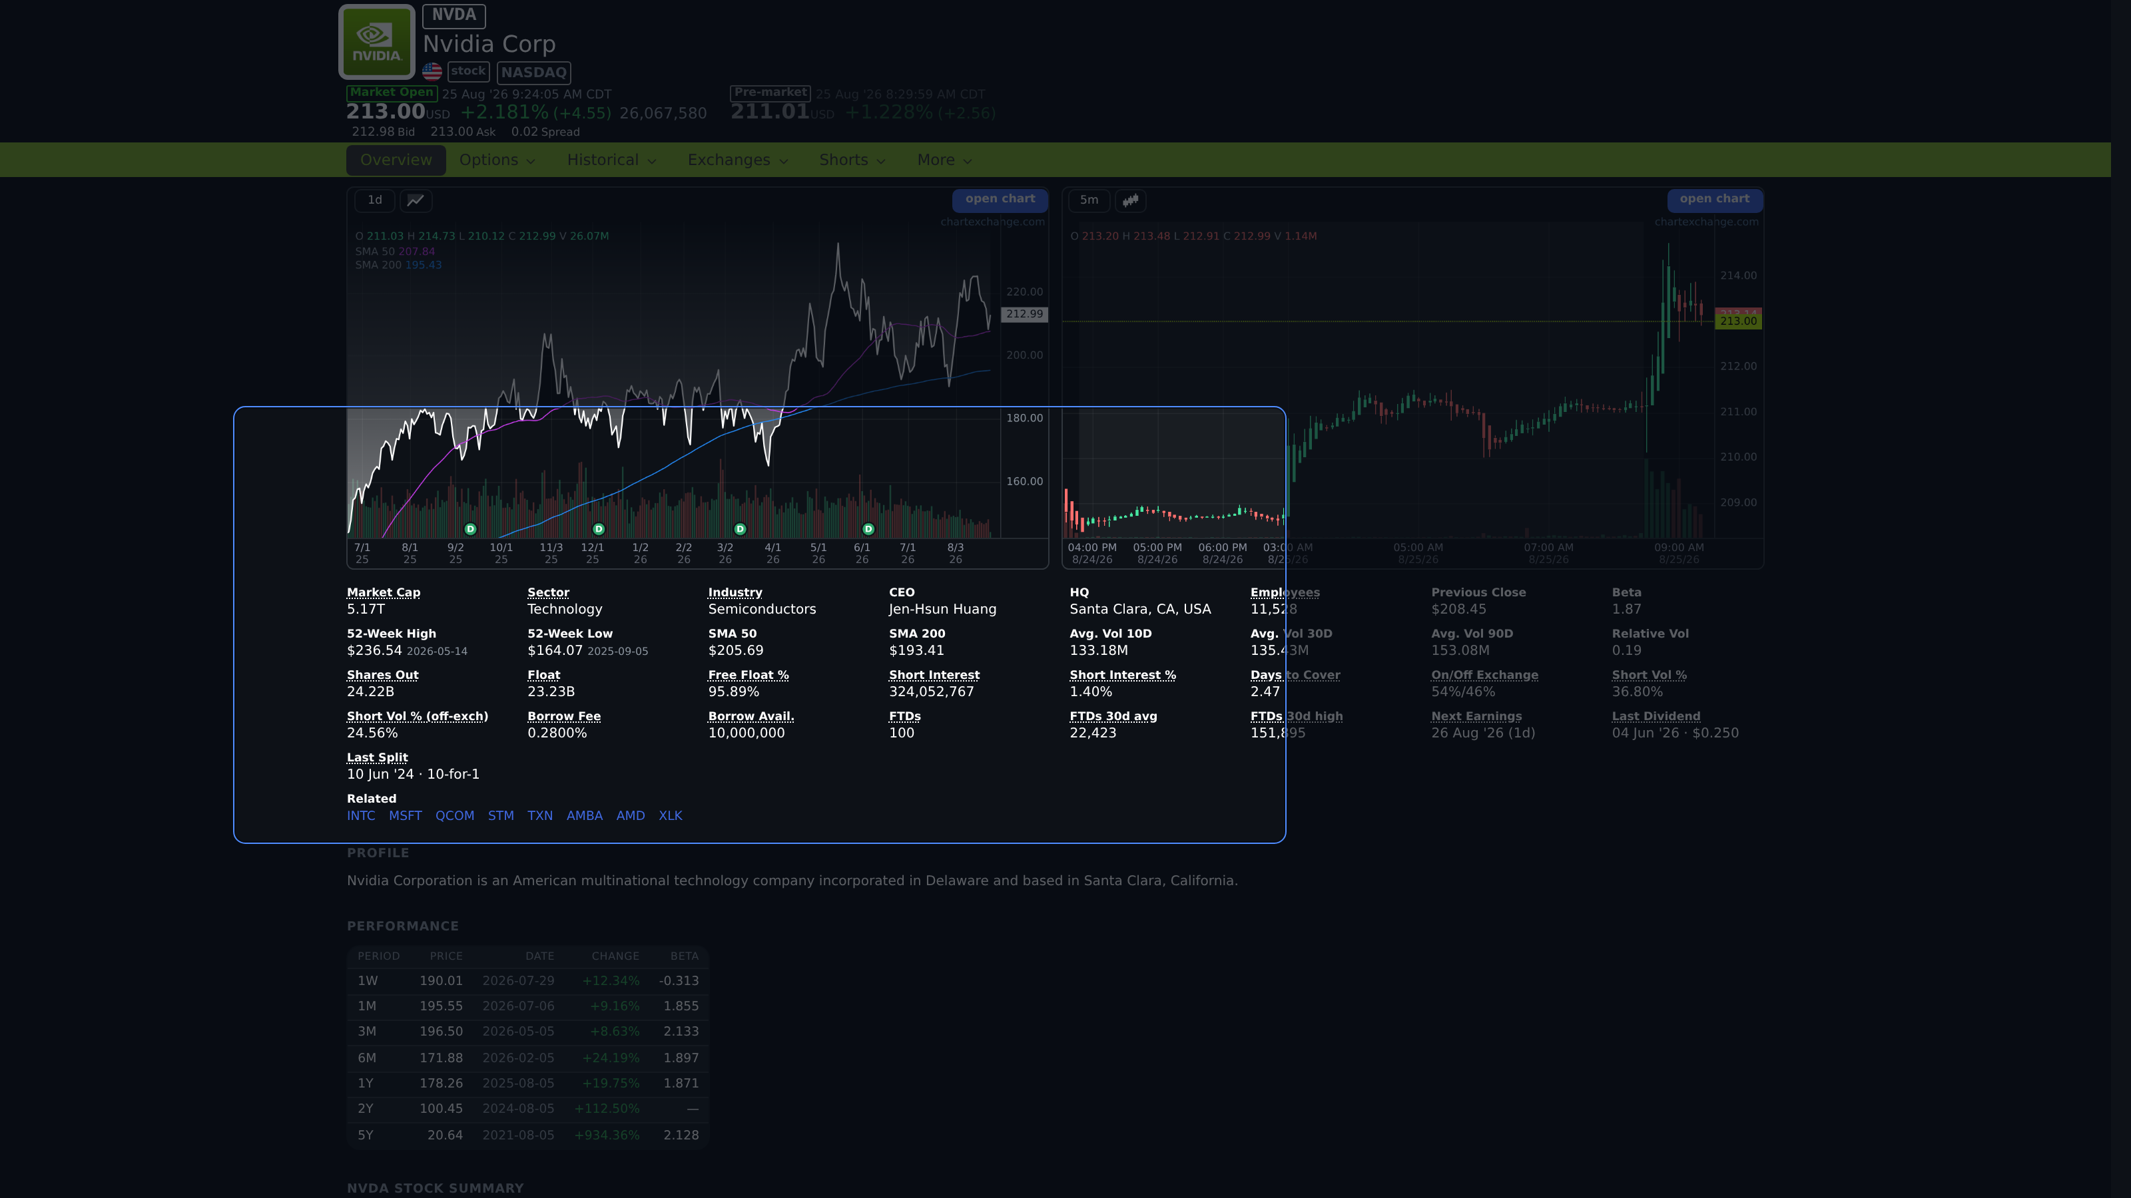Open related ticker TXN

pyautogui.click(x=540, y=816)
